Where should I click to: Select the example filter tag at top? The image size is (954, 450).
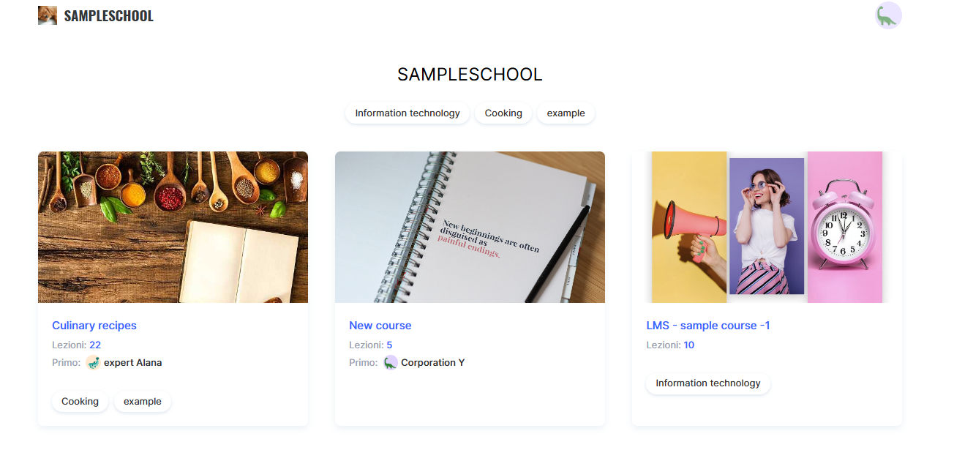pos(566,113)
